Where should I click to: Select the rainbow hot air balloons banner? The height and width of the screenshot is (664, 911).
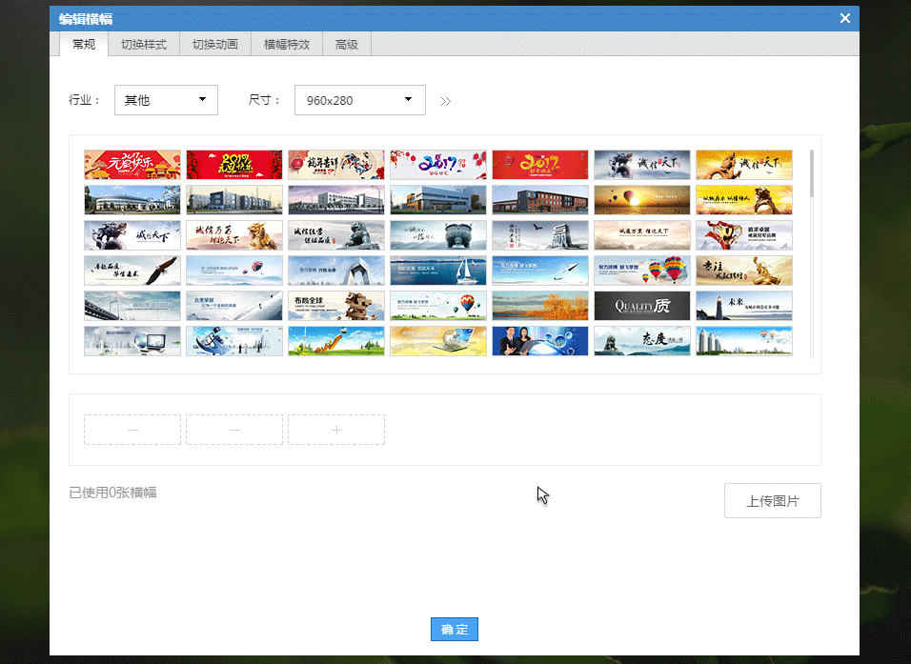642,271
